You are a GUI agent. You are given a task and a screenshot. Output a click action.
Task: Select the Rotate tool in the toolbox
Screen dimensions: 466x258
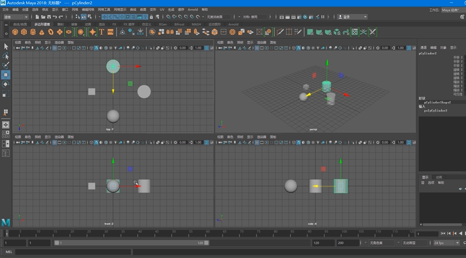[6, 84]
